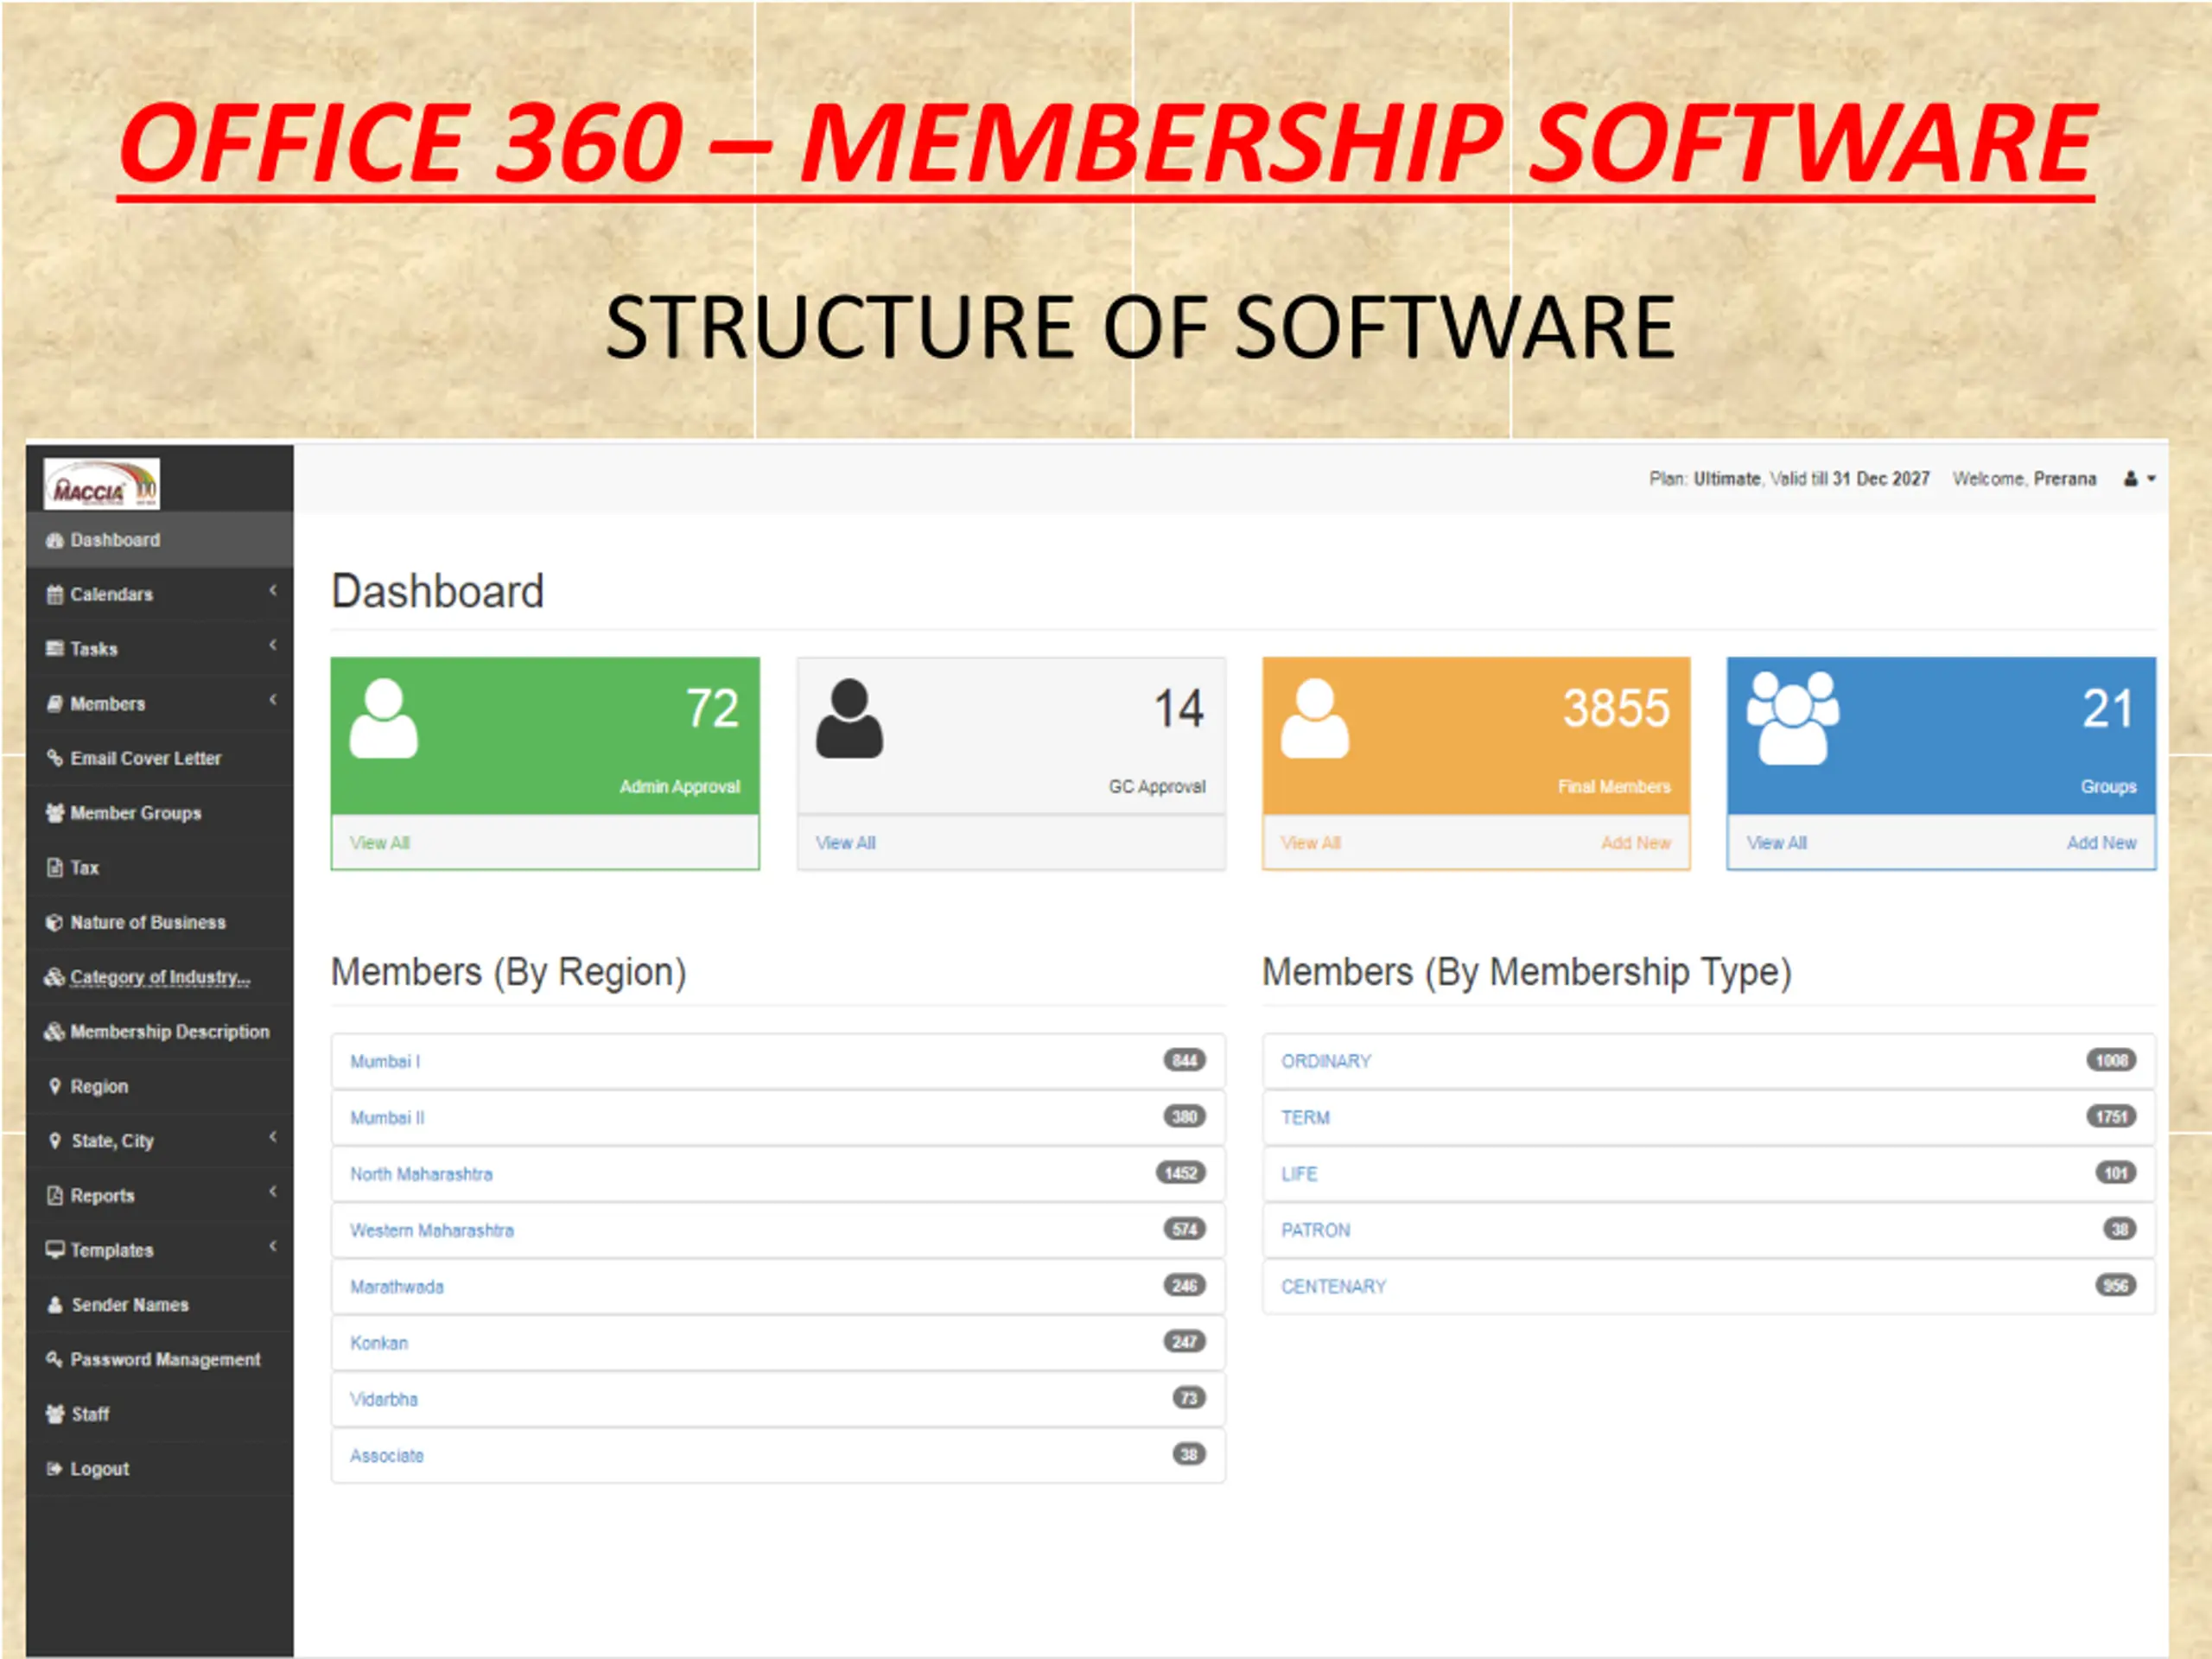
Task: Expand the State, City submenu chevron
Action: pos(273,1138)
